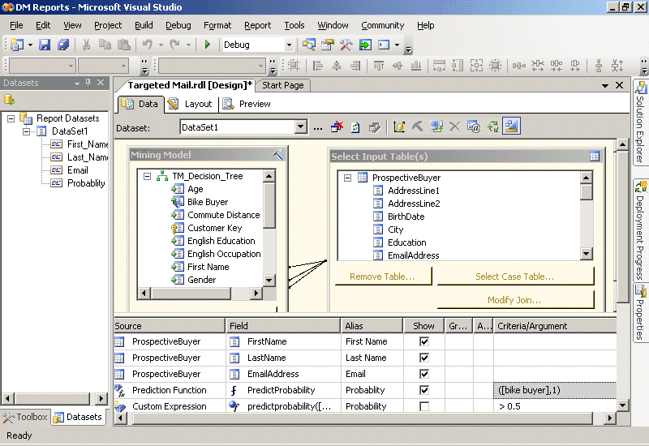This screenshot has height=446, width=649.
Task: Click the Select Case Table button
Action: coord(515,277)
